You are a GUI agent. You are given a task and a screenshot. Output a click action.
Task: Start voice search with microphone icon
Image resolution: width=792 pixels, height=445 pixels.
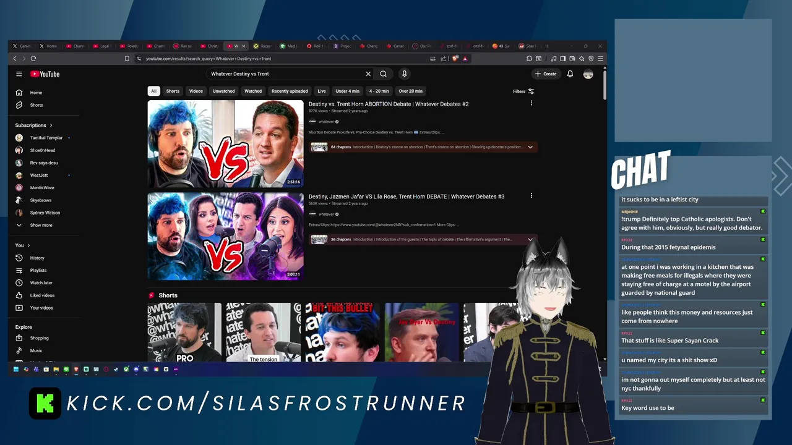[x=404, y=74]
